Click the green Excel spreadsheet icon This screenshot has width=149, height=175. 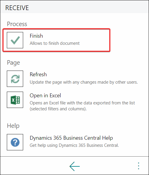point(15,100)
